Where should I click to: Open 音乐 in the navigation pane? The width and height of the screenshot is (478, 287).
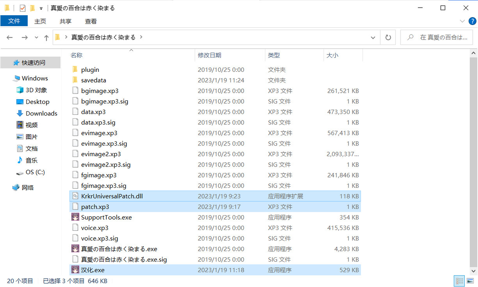pyautogui.click(x=27, y=160)
